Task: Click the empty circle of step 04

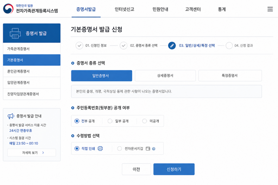Action: pos(229,46)
